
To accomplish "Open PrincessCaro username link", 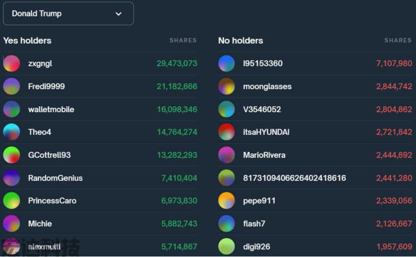I will [52, 201].
